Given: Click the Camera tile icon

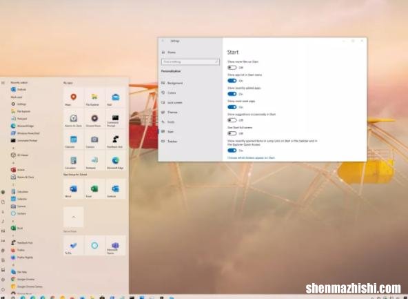Looking at the screenshot, I should pos(94,139).
